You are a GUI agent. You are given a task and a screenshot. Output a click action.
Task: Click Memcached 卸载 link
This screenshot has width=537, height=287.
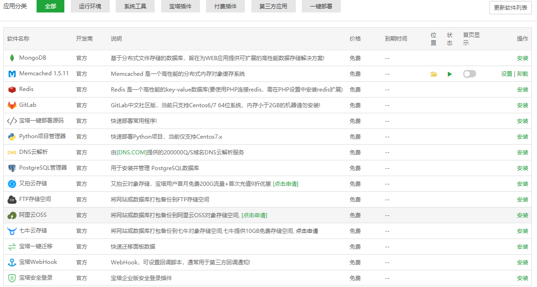pyautogui.click(x=523, y=74)
